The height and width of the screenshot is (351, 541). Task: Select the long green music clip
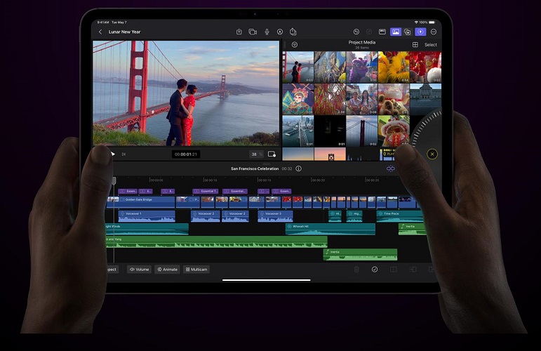(x=217, y=241)
